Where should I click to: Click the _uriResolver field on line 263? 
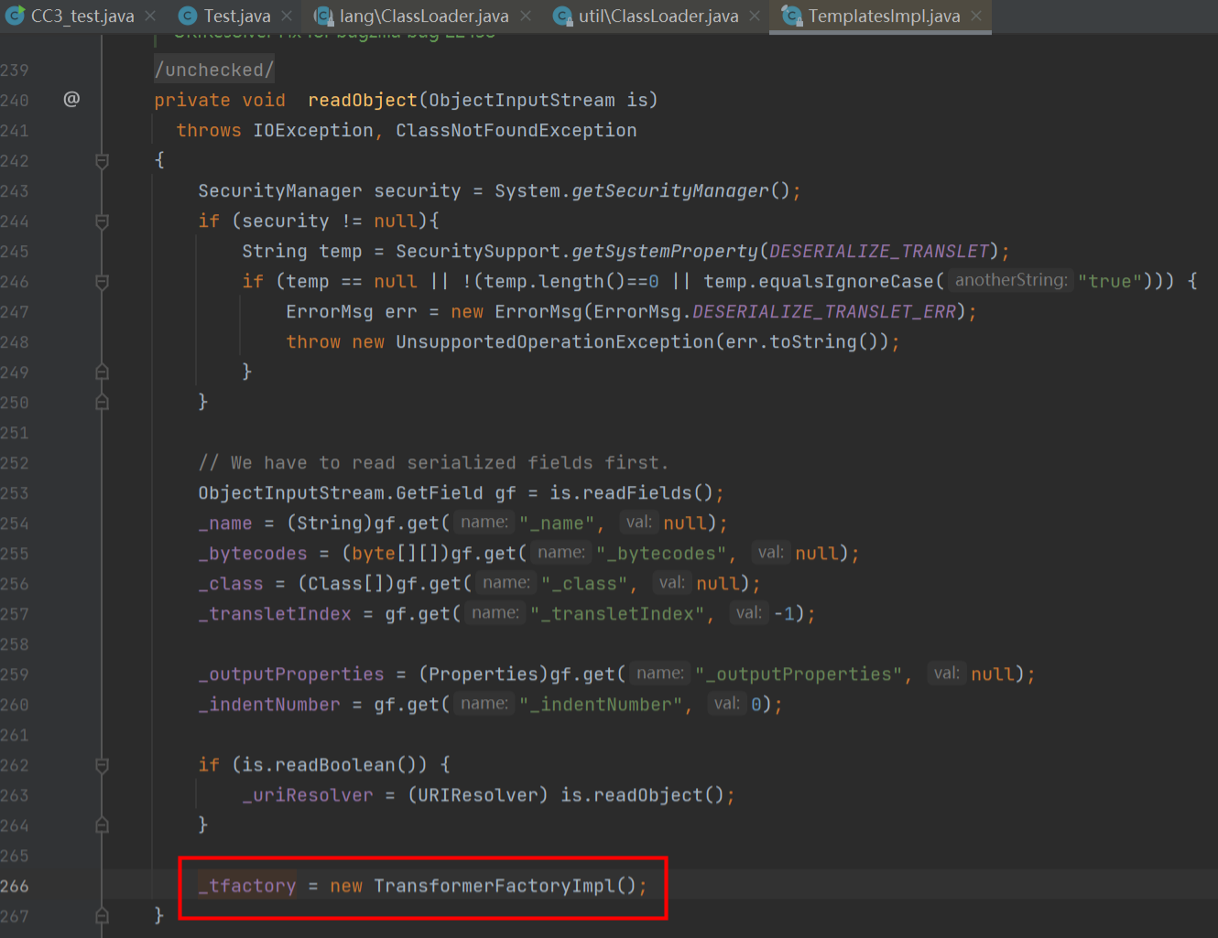pyautogui.click(x=308, y=794)
